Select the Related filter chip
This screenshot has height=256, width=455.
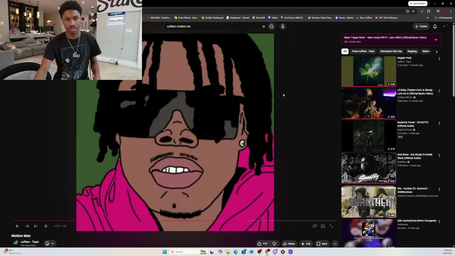426,51
